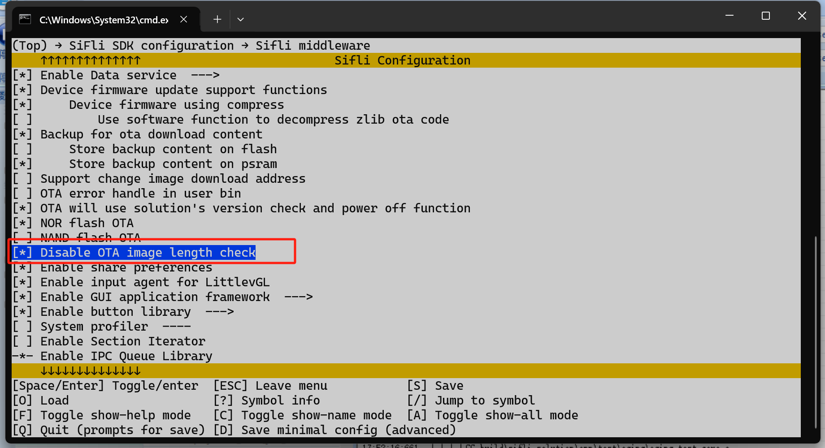
Task: Expand Enable GUI application framework submenu arrow
Action: [x=299, y=297]
